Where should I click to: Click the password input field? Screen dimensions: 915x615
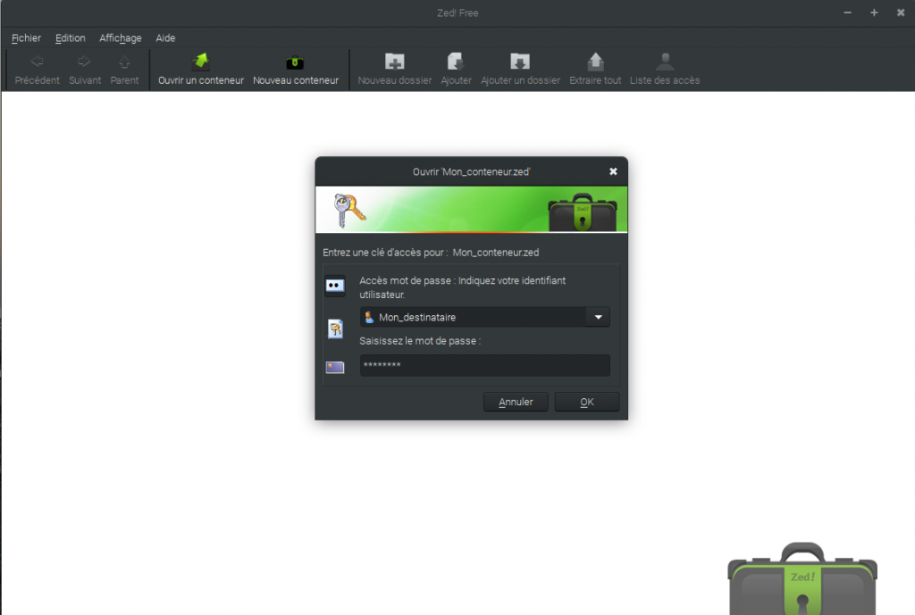(x=485, y=365)
